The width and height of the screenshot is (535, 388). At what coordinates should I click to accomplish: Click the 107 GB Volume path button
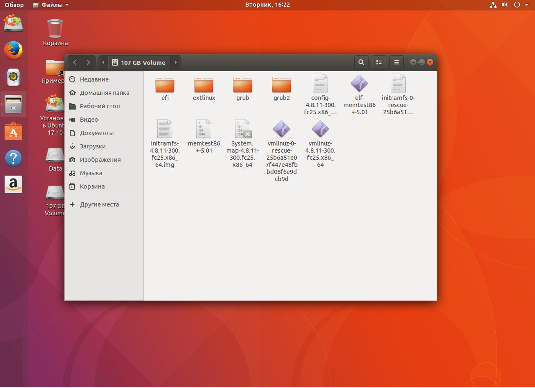[x=139, y=63]
